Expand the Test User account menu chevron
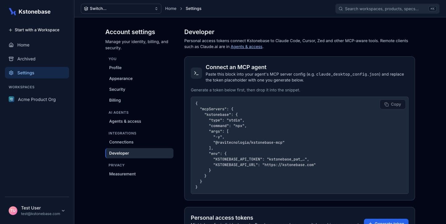 pos(63,211)
